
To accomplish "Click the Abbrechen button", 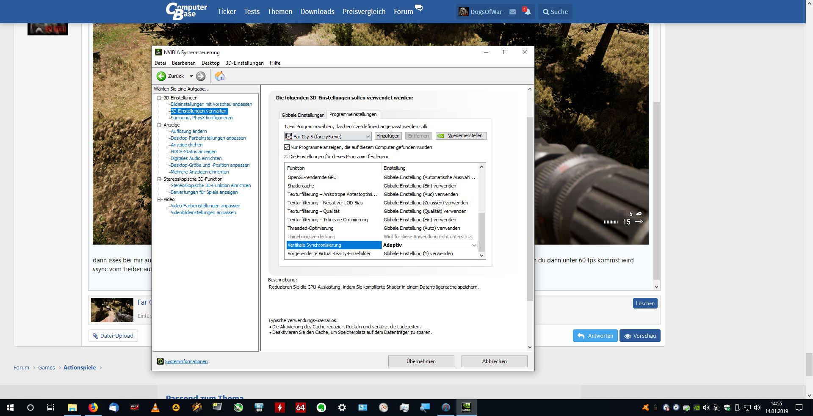I will (x=495, y=361).
